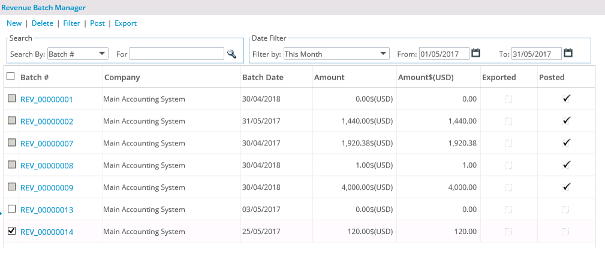The height and width of the screenshot is (255, 605).
Task: Click the To date input field
Action: point(536,54)
